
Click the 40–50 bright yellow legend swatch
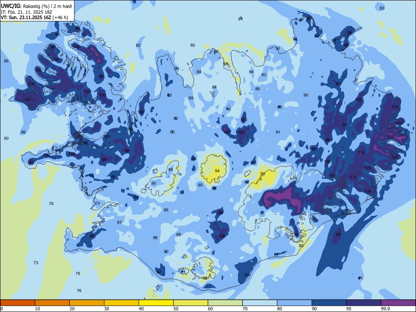pyautogui.click(x=156, y=303)
